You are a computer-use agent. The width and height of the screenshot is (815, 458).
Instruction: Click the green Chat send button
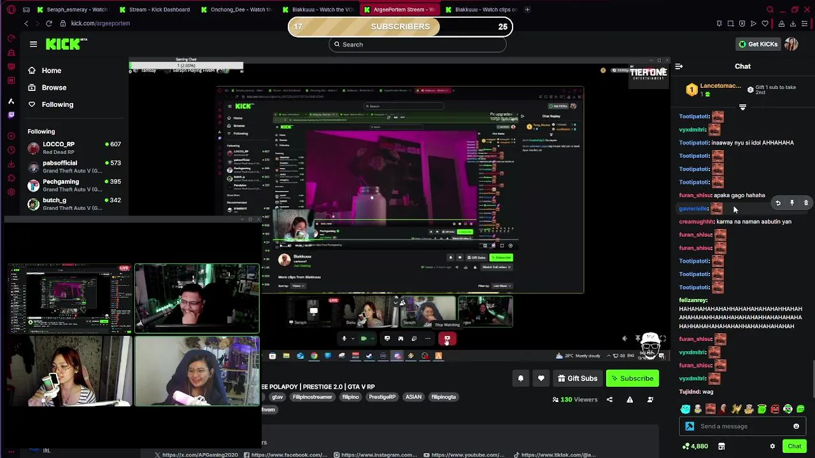794,446
